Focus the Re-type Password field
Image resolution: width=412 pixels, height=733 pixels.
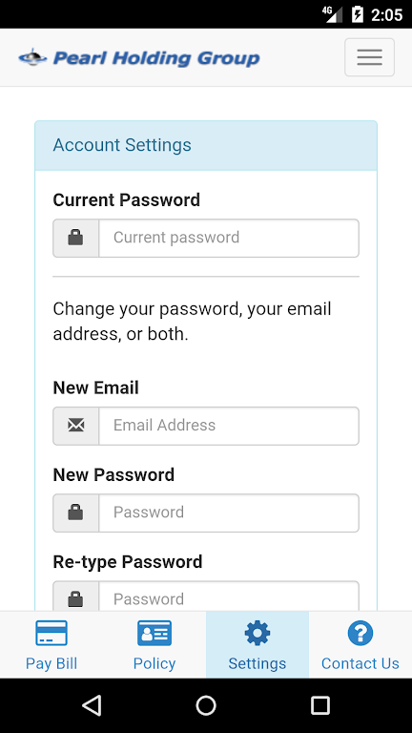coord(229,596)
